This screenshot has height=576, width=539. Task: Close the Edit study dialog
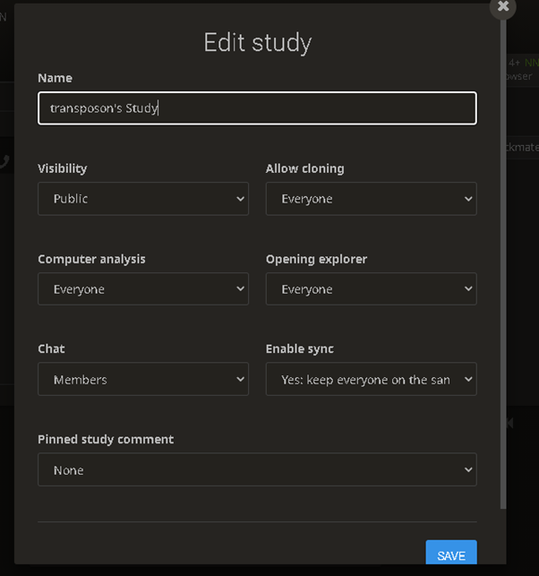point(502,6)
